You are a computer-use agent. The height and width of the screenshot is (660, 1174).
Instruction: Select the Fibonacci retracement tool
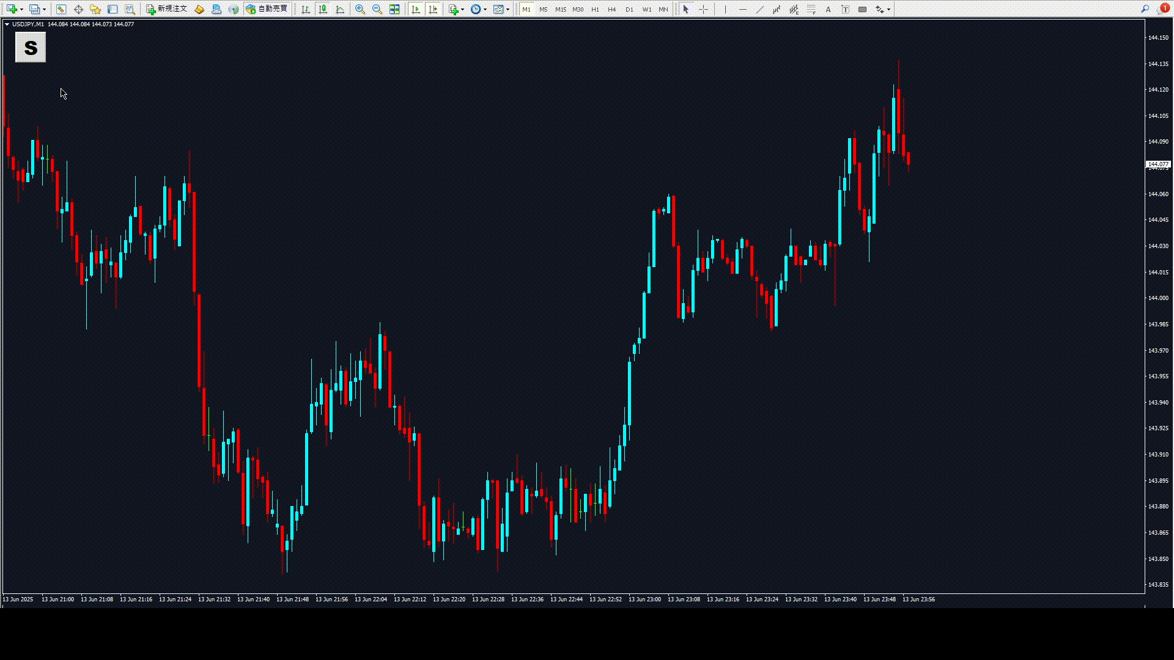(x=811, y=9)
